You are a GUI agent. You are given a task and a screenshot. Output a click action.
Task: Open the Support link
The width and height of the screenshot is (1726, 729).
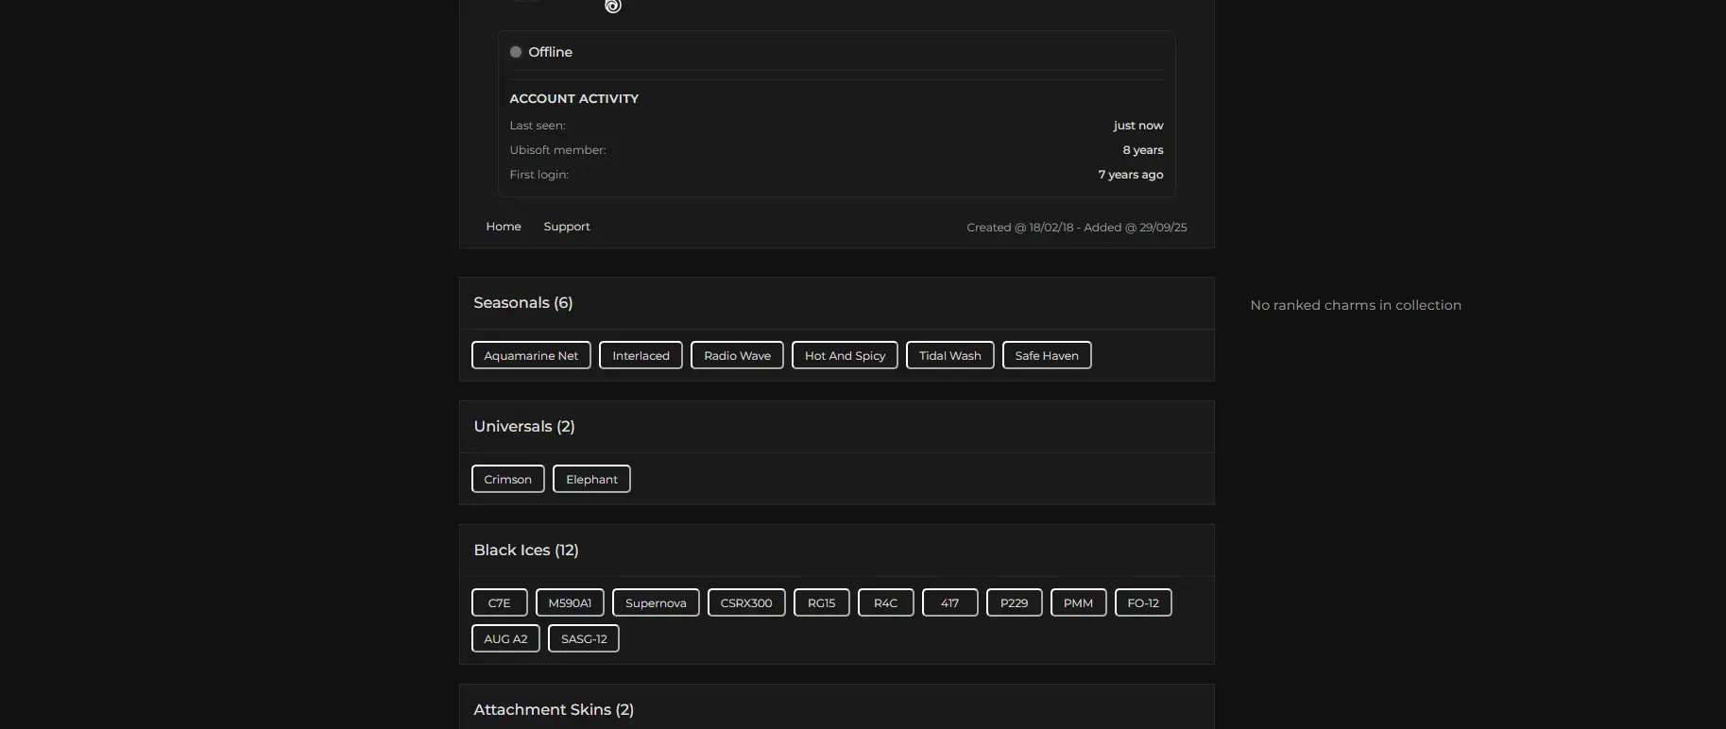[567, 227]
